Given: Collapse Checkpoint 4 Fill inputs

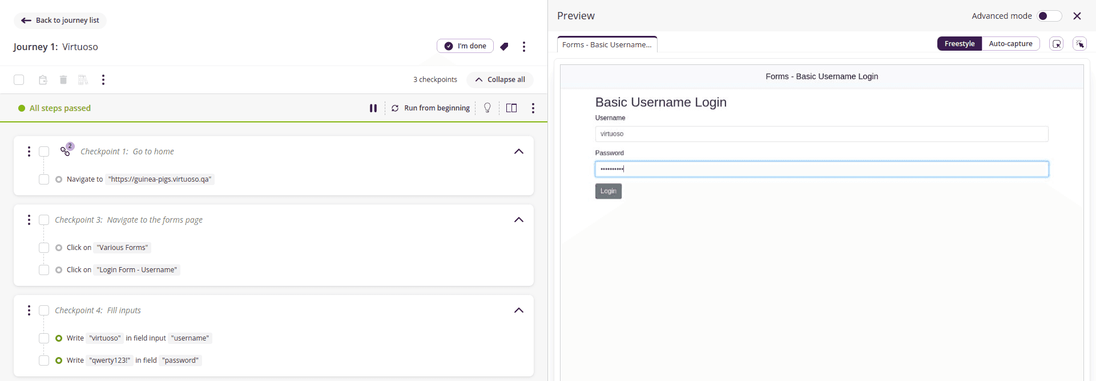Looking at the screenshot, I should [519, 310].
